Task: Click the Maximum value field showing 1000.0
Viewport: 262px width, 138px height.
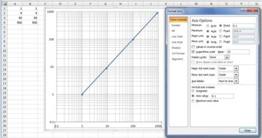Action: [243, 31]
